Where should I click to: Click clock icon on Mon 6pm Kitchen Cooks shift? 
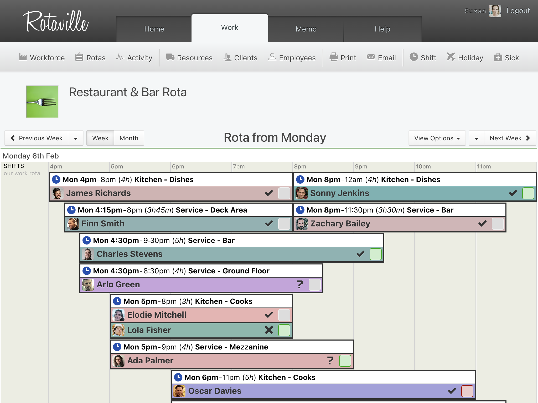pos(178,377)
